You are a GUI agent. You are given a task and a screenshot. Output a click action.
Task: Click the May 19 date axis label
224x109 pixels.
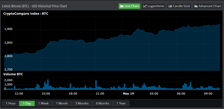(x=128, y=94)
